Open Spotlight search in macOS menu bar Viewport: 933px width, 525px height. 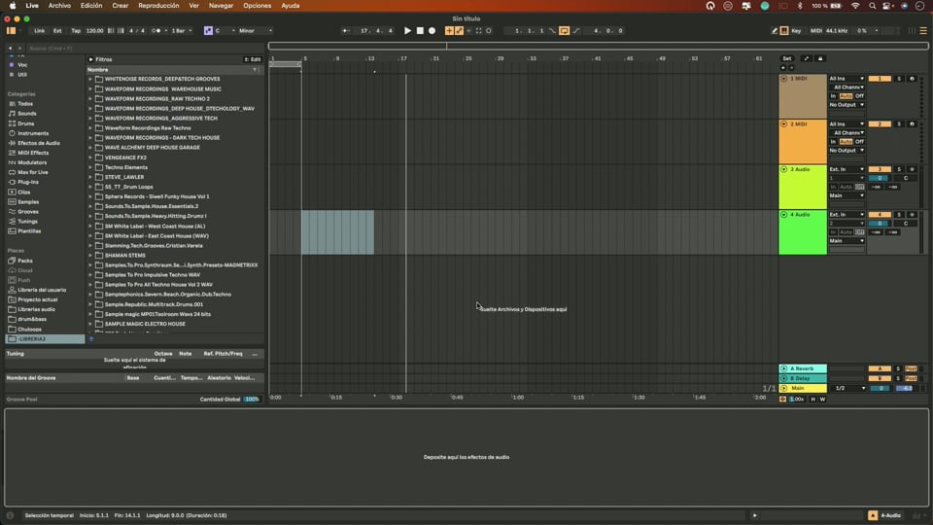click(x=873, y=6)
